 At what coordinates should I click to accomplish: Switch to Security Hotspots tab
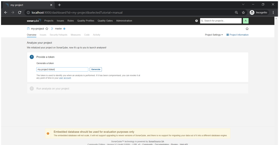tap(58, 35)
